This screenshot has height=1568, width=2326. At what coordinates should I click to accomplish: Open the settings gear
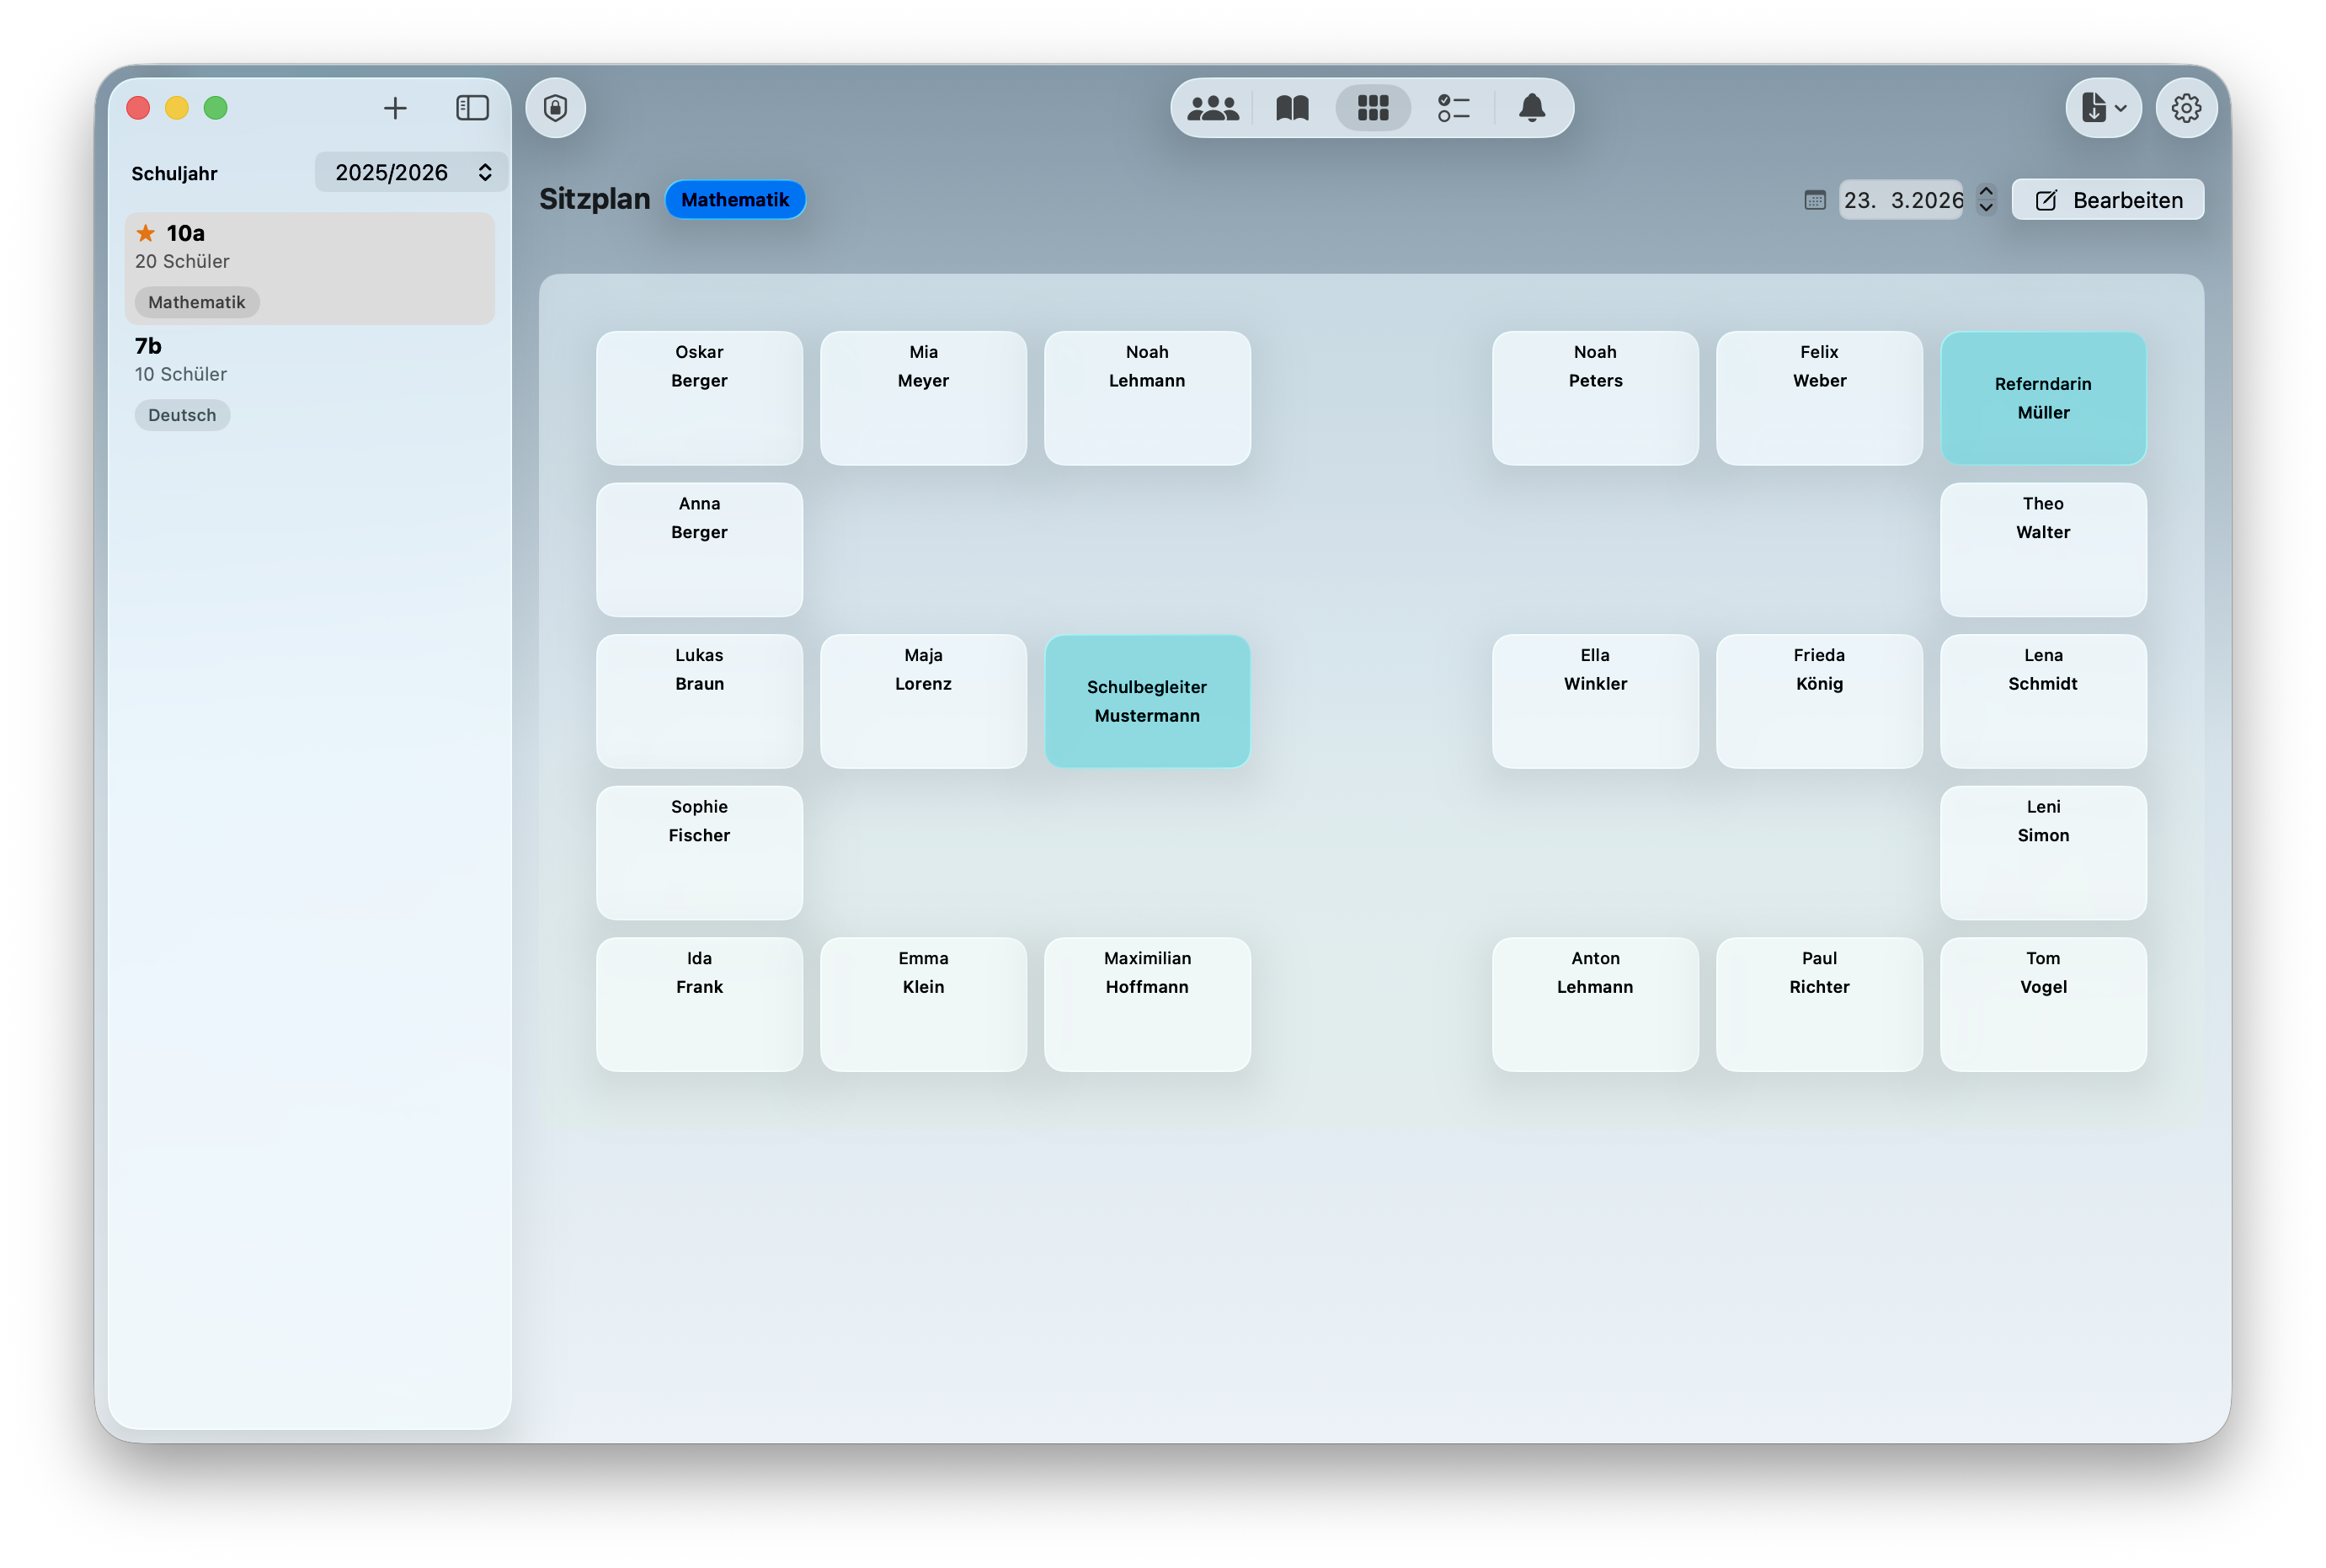2187,107
